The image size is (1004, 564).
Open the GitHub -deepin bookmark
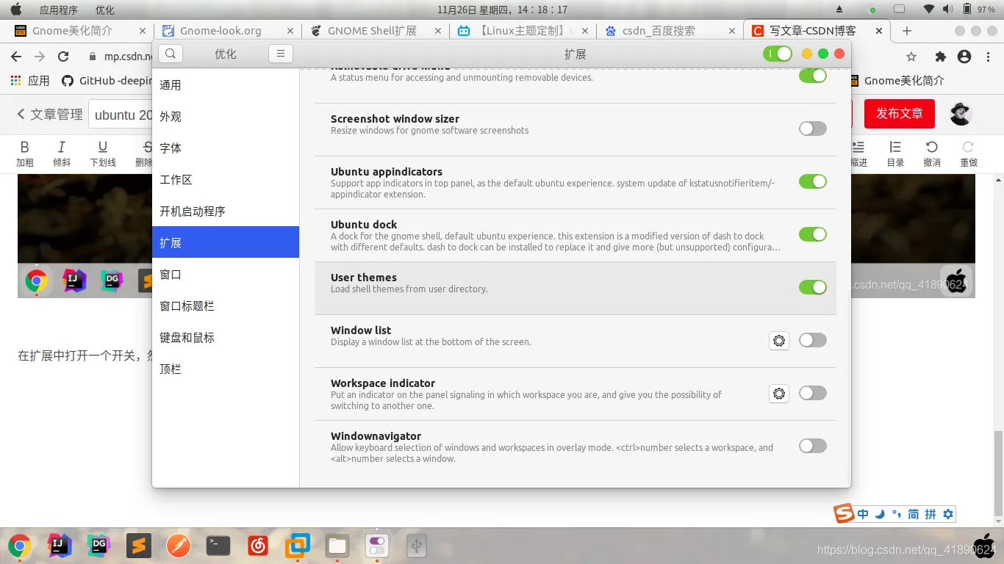click(x=107, y=81)
